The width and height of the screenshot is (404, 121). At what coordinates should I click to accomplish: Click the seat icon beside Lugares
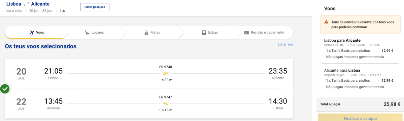pos(87,33)
